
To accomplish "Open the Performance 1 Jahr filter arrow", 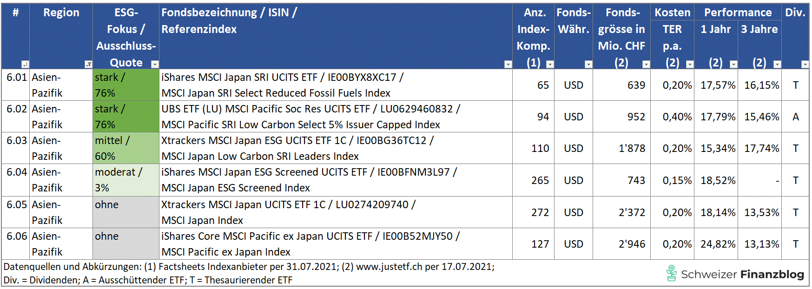I will point(733,65).
